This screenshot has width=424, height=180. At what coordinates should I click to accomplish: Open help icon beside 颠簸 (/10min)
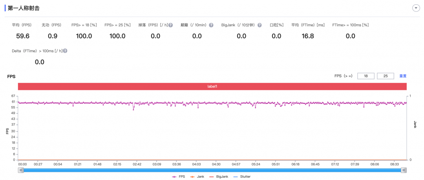coord(211,25)
